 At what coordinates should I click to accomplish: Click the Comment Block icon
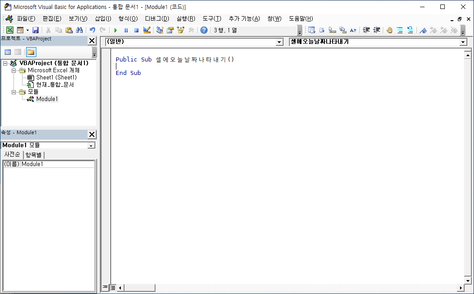tap(399, 30)
